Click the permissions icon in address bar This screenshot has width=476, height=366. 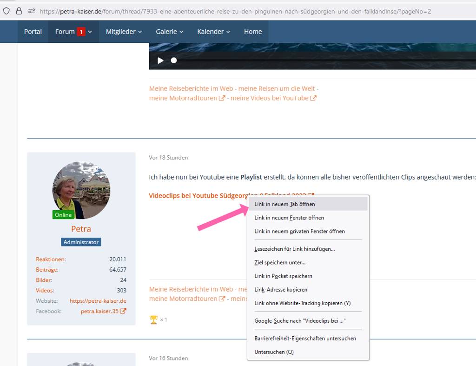coord(32,11)
